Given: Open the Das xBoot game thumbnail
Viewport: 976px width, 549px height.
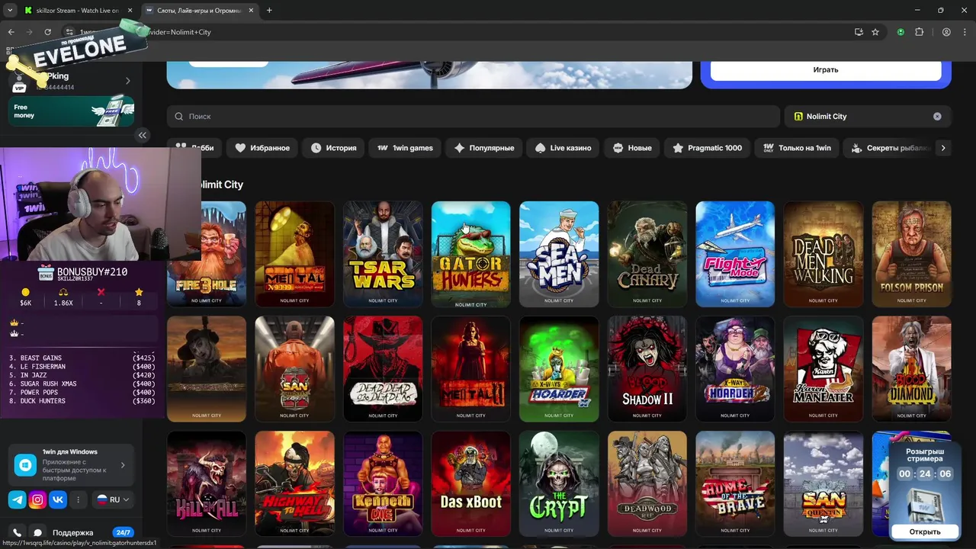Looking at the screenshot, I should pos(470,484).
